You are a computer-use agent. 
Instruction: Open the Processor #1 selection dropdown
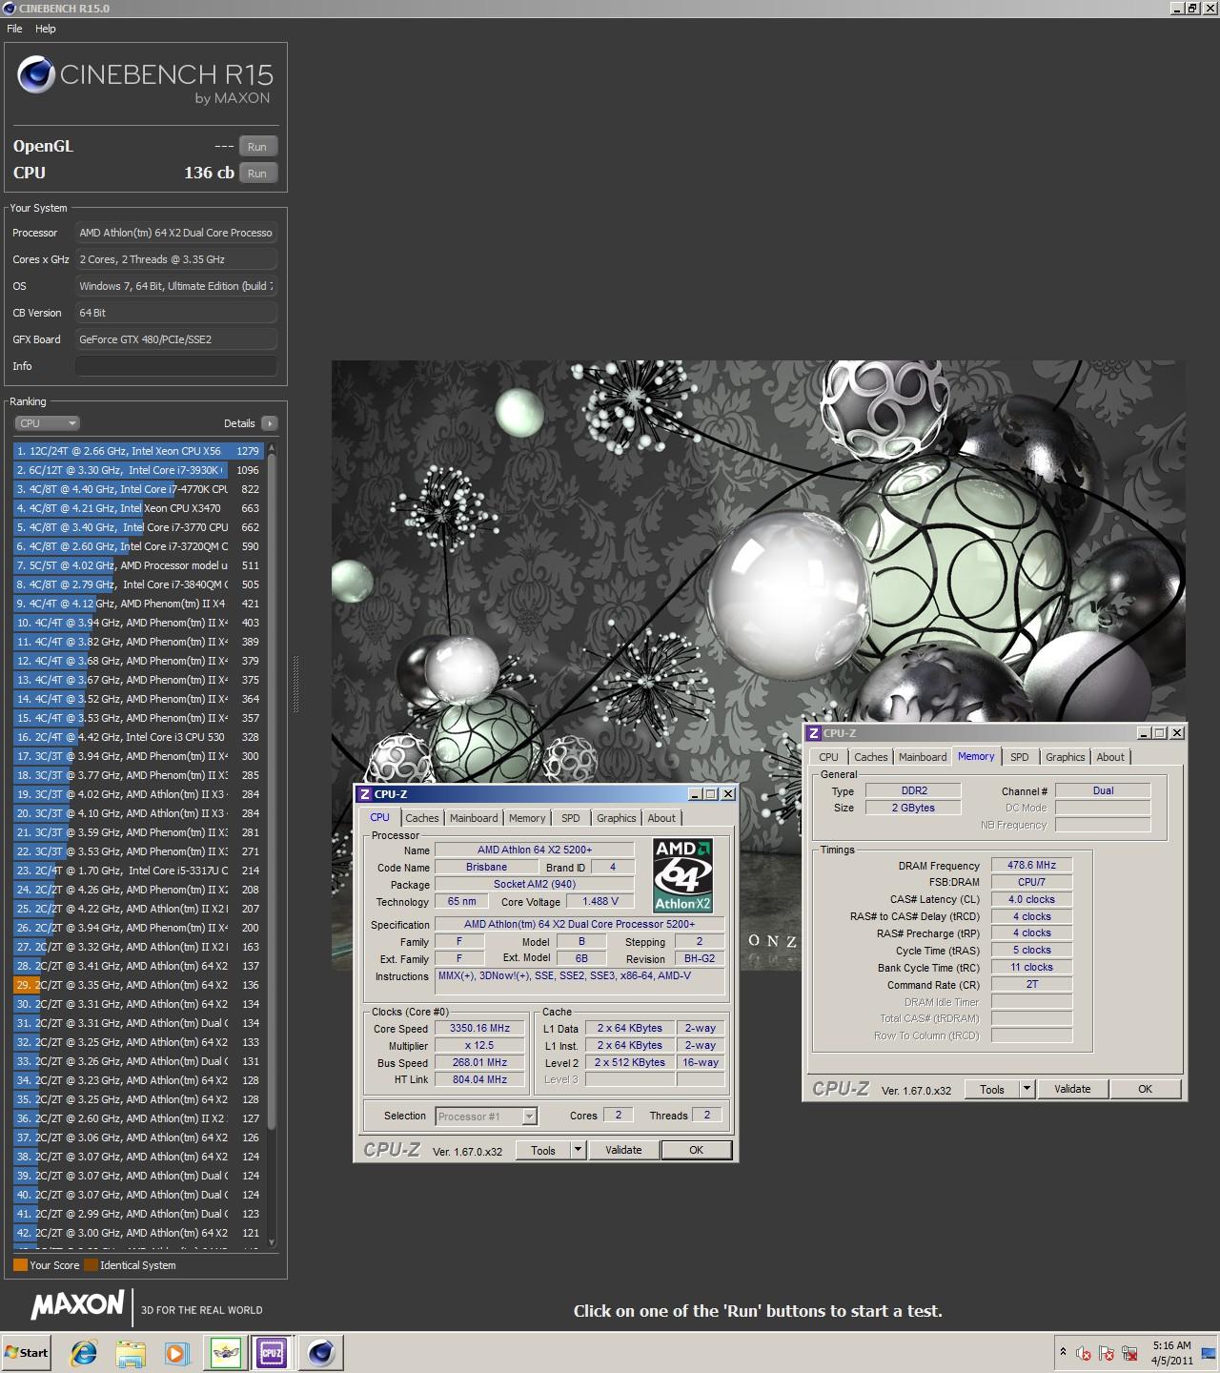point(486,1117)
